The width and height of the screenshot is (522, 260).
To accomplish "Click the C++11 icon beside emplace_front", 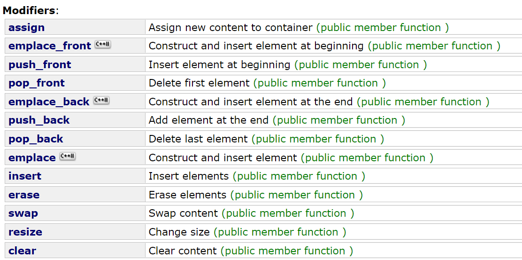I will coord(103,45).
